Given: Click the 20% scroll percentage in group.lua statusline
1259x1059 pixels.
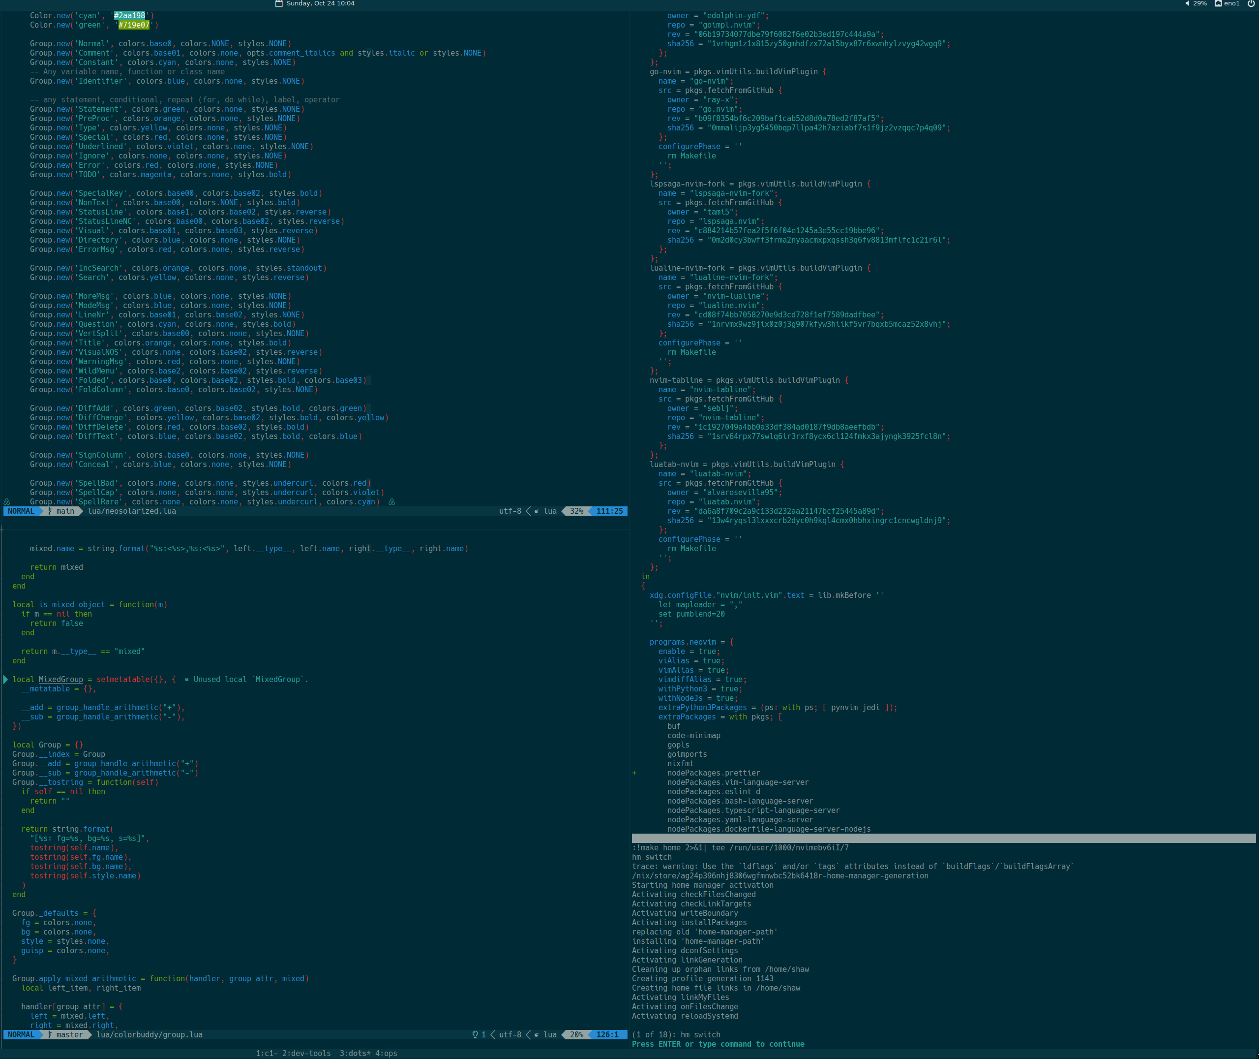Looking at the screenshot, I should pyautogui.click(x=576, y=1034).
